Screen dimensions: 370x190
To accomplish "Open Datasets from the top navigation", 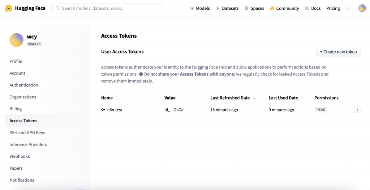I will pyautogui.click(x=227, y=8).
